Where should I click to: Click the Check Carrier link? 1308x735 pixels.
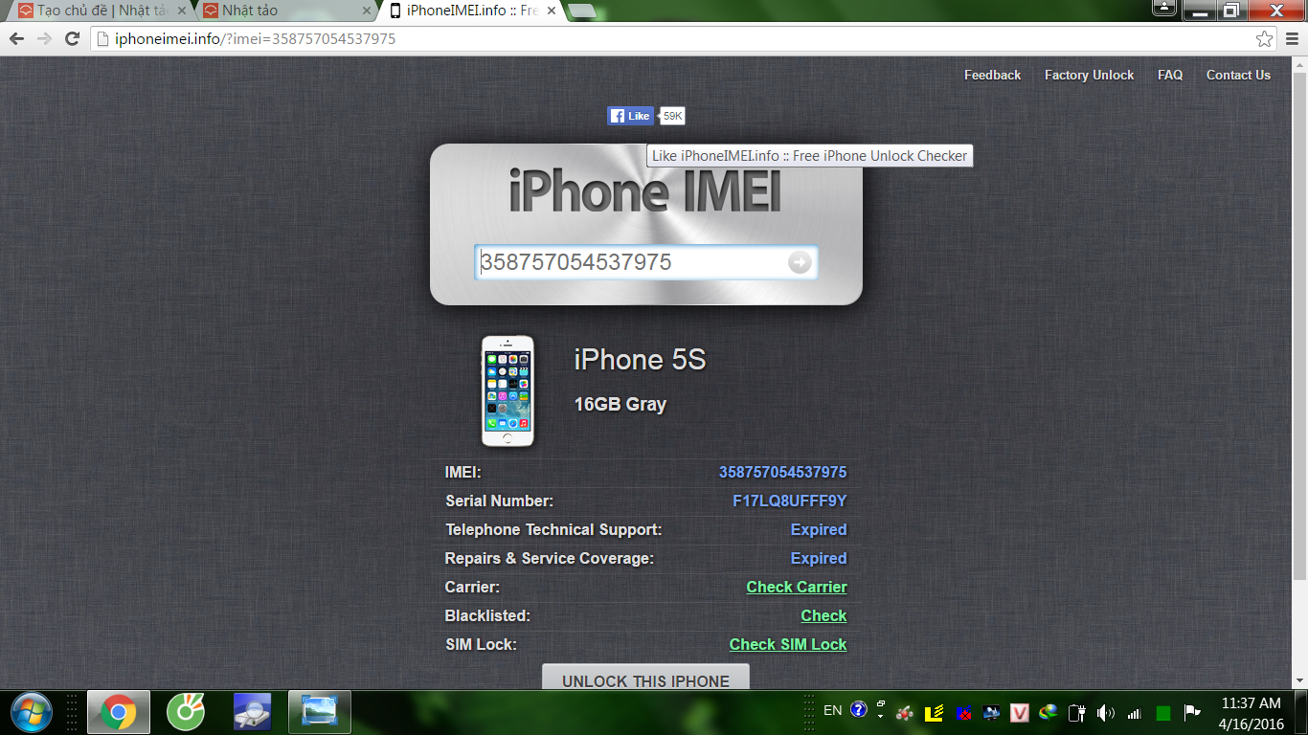point(797,587)
